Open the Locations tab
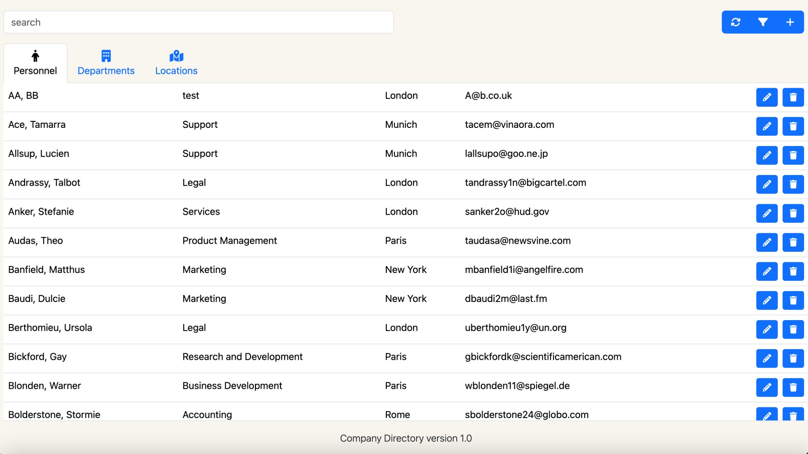This screenshot has height=454, width=808. 176,63
